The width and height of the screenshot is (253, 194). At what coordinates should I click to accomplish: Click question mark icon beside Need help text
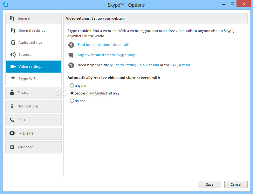tap(71, 65)
